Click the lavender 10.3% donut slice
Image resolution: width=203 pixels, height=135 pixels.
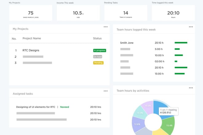148,106
